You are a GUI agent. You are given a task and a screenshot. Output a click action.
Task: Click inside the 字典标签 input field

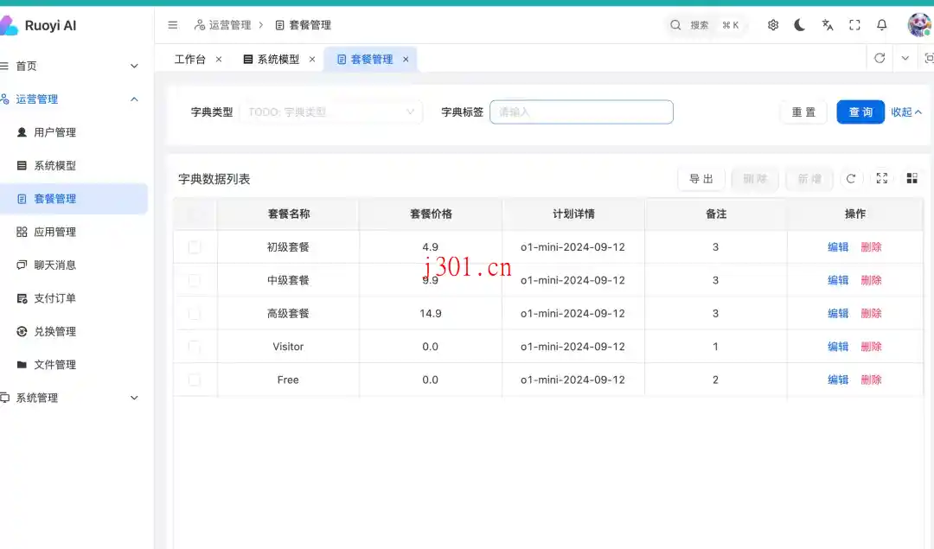(x=581, y=112)
